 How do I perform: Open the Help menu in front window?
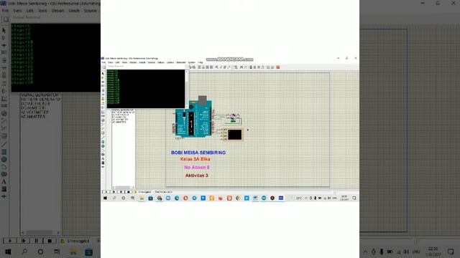point(200,62)
